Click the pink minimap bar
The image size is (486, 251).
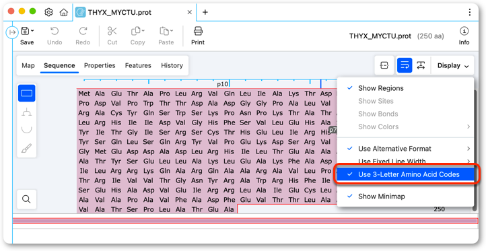(245, 221)
